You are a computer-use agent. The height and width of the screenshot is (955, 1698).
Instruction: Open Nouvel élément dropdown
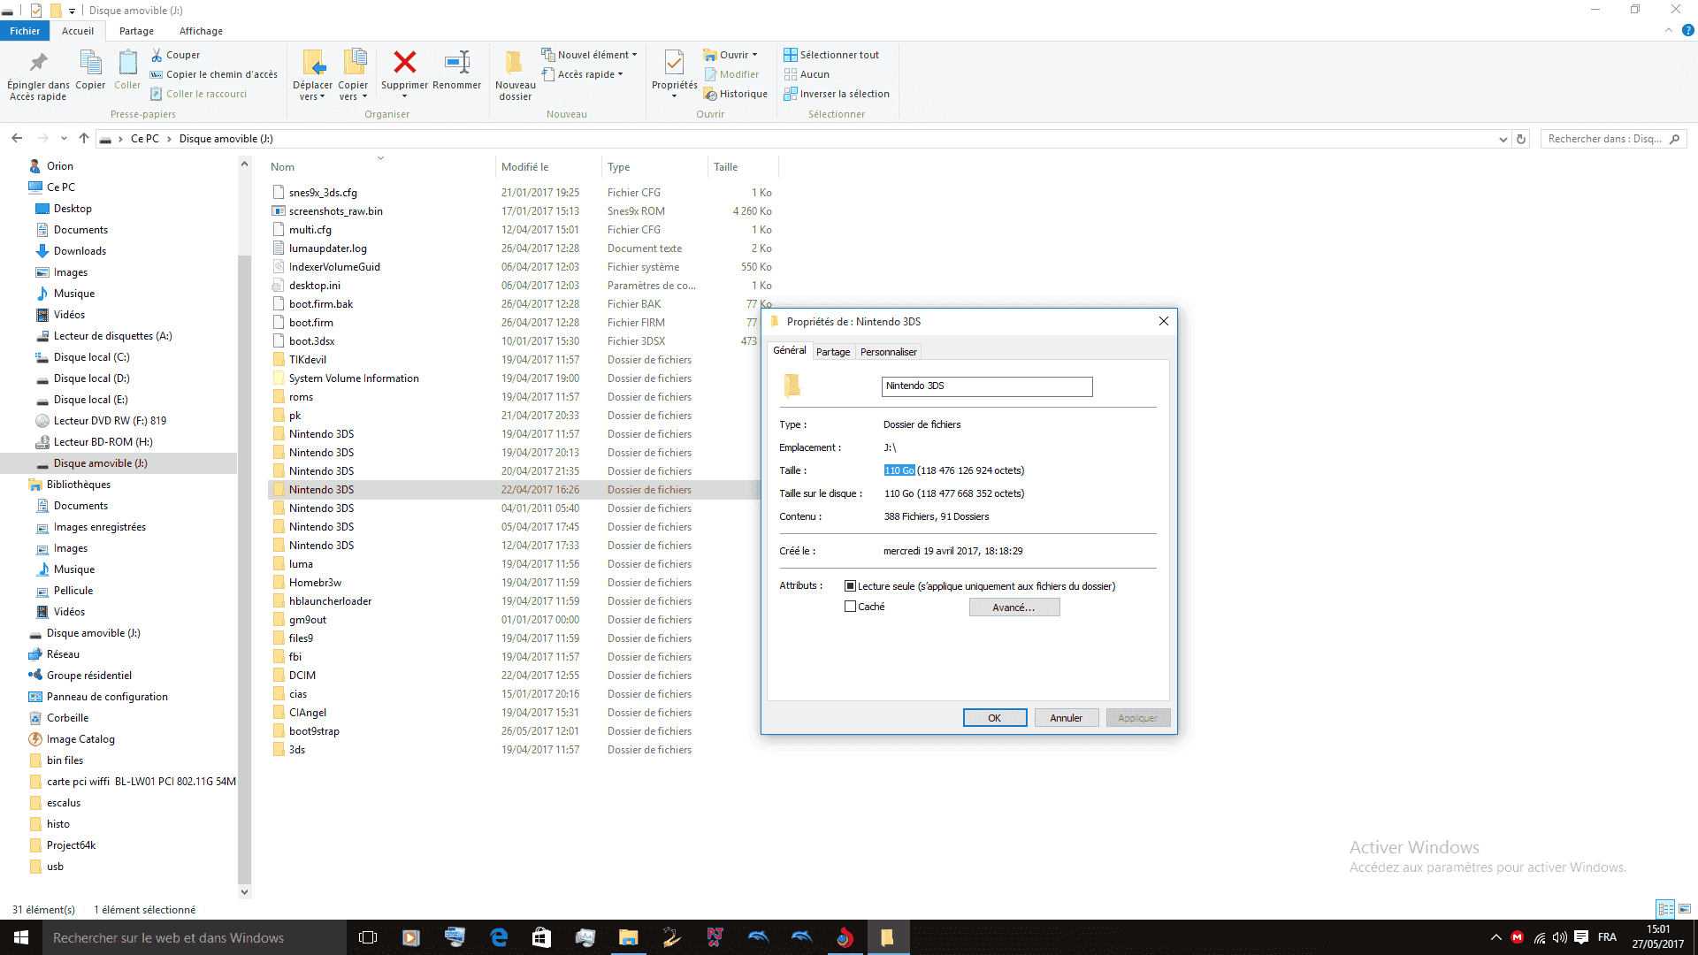(x=589, y=55)
